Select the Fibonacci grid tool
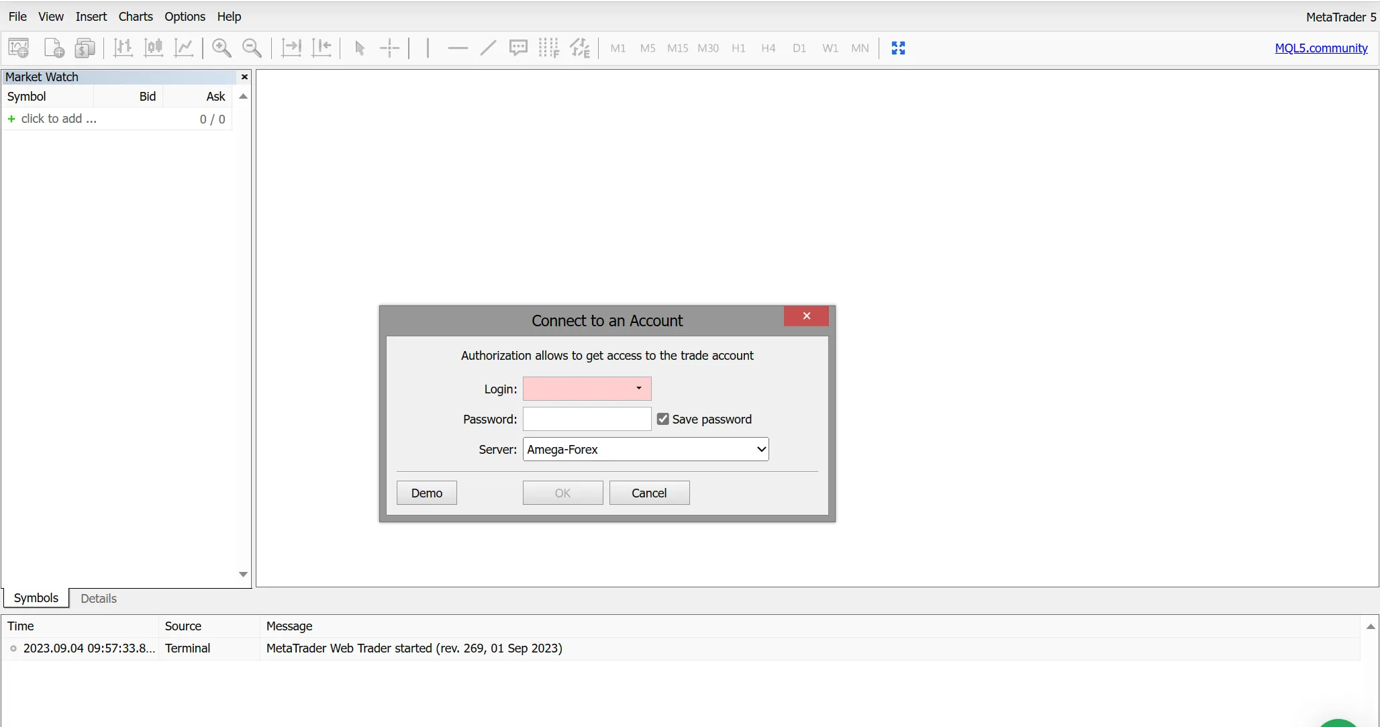This screenshot has width=1380, height=727. [x=548, y=48]
